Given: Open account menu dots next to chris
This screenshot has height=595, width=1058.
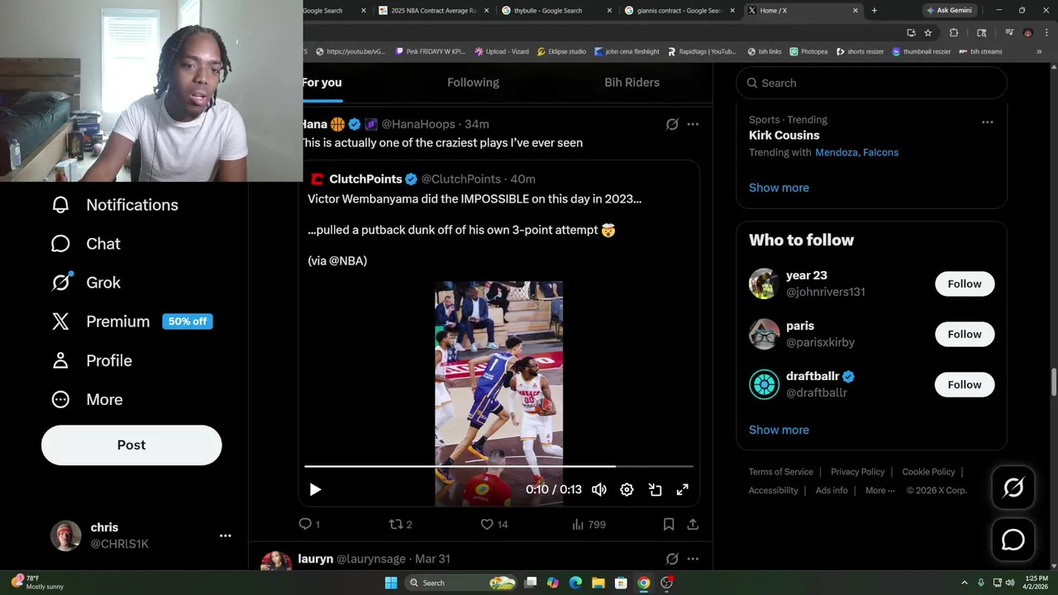Looking at the screenshot, I should click(x=225, y=535).
